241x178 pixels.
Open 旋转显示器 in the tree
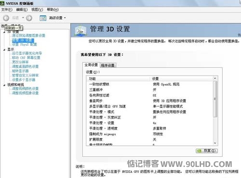pyautogui.click(x=20, y=71)
